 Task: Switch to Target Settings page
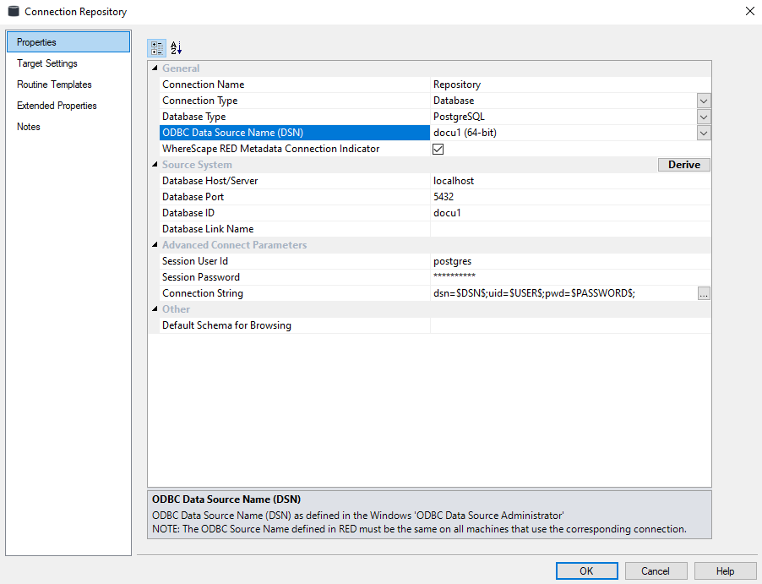47,63
